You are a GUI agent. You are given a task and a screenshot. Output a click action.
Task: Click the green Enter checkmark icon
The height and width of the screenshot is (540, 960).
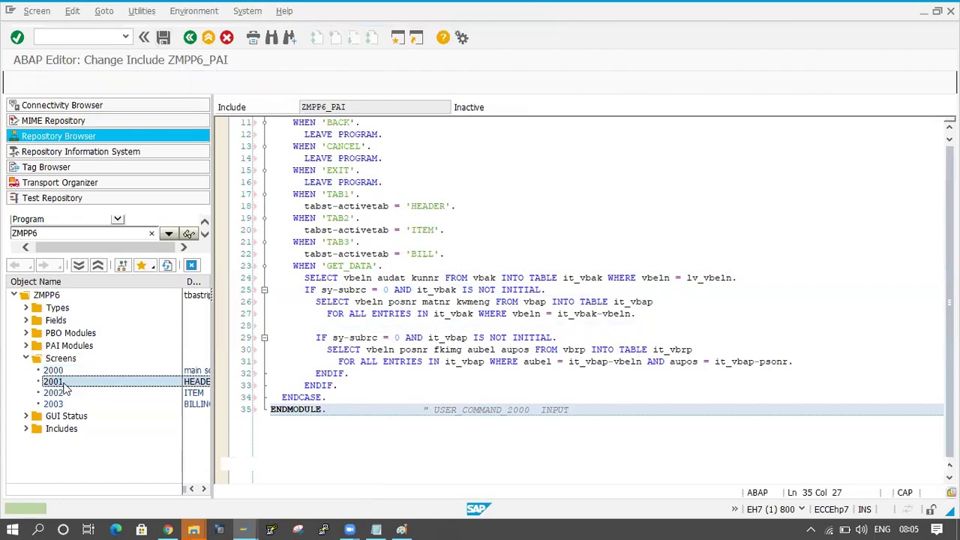click(17, 37)
